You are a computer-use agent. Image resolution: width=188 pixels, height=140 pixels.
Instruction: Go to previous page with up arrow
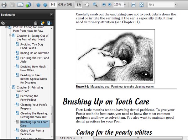pyautogui.click(x=38, y=5)
